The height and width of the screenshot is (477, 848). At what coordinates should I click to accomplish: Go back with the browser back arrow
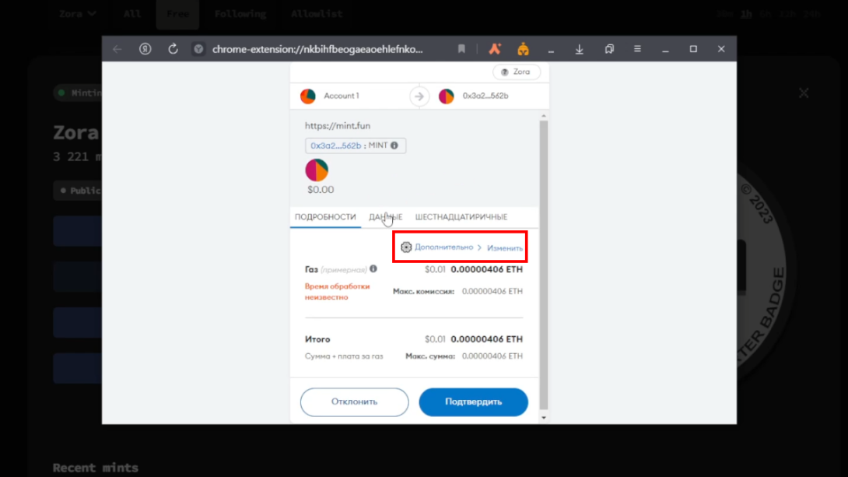pyautogui.click(x=117, y=49)
